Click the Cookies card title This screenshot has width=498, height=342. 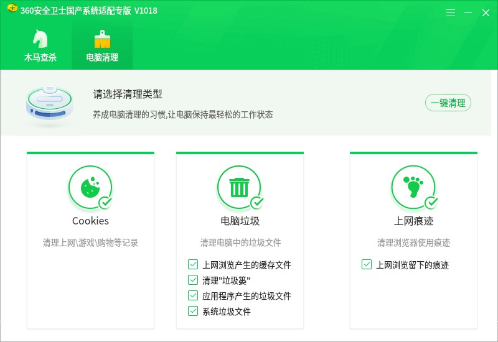tap(90, 221)
